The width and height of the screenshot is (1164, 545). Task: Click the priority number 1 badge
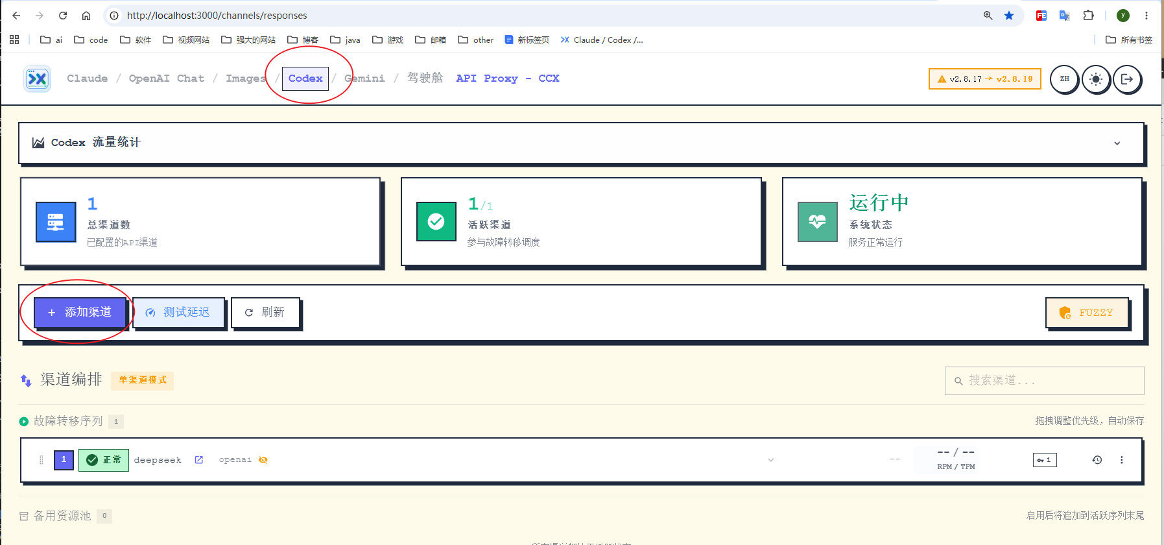64,459
